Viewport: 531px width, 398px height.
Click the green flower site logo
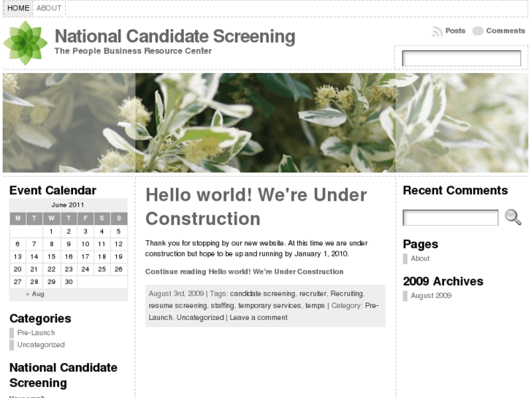pyautogui.click(x=26, y=43)
